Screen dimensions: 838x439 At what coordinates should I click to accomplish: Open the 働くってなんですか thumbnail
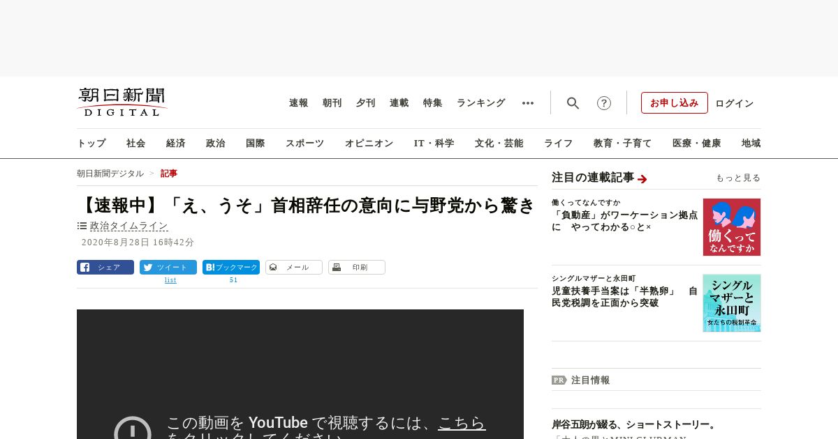click(x=732, y=227)
